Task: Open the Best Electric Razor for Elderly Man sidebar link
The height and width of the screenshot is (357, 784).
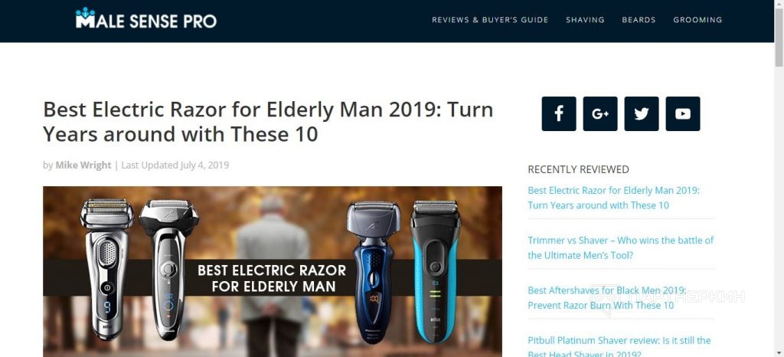Action: tap(613, 198)
